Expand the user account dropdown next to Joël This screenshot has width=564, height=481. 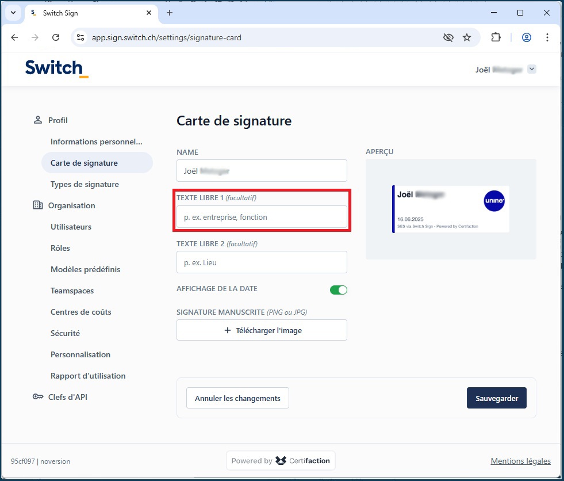coord(532,69)
